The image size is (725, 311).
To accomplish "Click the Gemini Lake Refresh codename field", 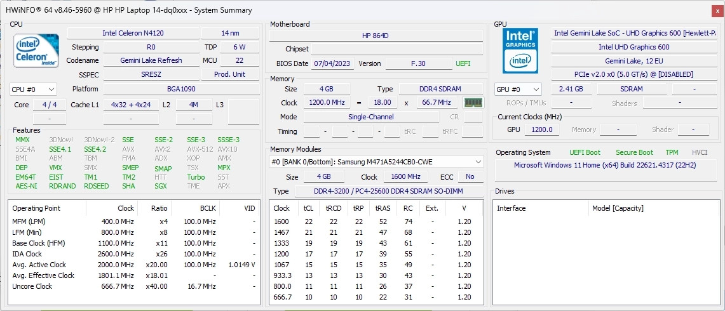I will (x=151, y=60).
